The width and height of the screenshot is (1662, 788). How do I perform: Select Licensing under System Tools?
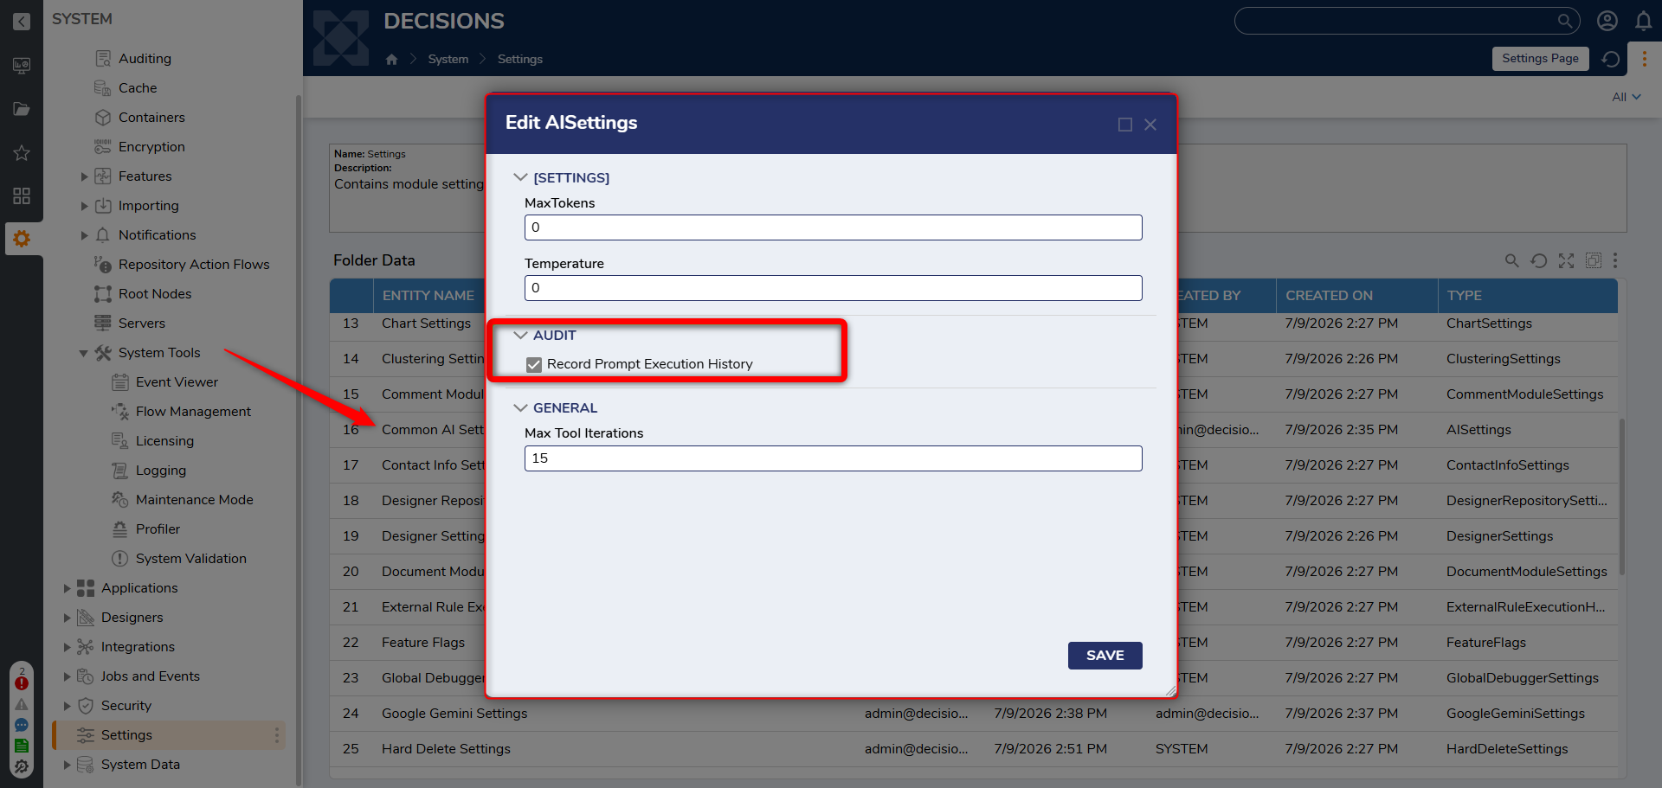point(164,441)
